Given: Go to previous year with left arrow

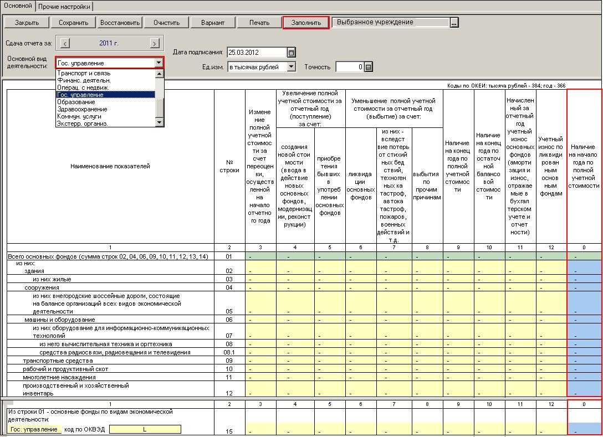Looking at the screenshot, I should coord(65,43).
